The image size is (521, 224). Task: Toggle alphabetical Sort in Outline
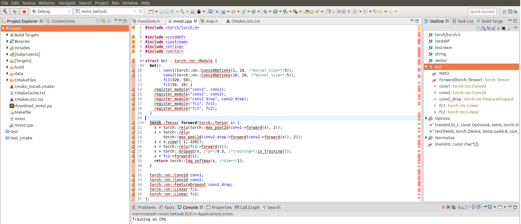(483, 28)
